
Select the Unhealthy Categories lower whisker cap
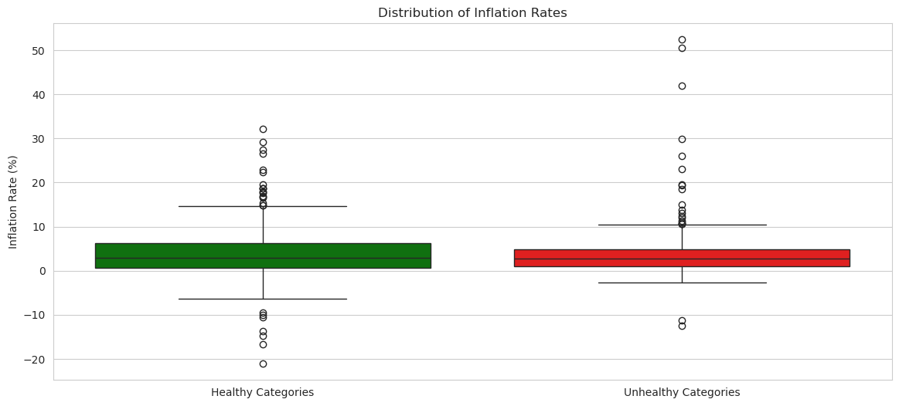tap(682, 283)
